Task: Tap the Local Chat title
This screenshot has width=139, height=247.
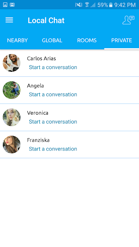Action: tap(46, 20)
